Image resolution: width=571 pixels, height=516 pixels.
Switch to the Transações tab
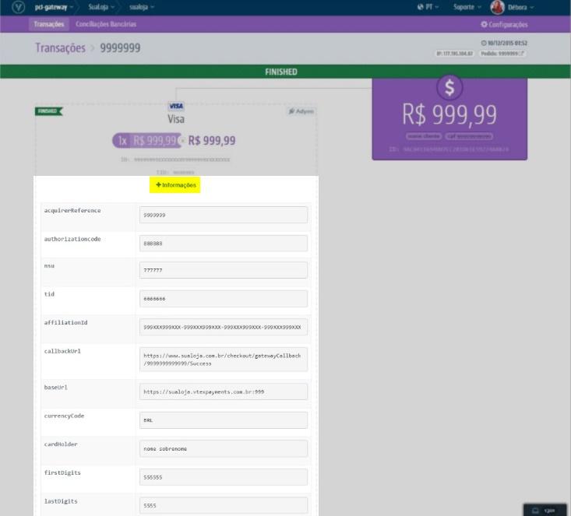[x=49, y=24]
